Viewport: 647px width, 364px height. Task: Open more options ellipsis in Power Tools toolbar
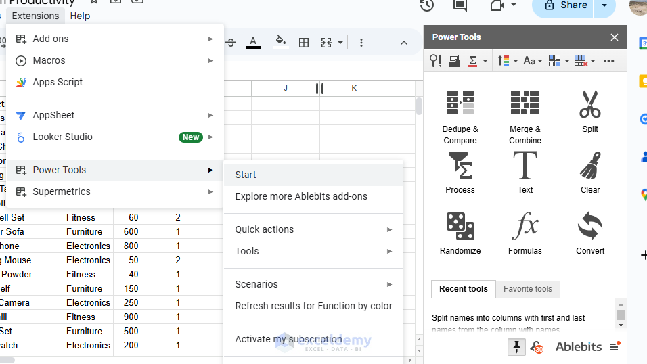coord(608,61)
